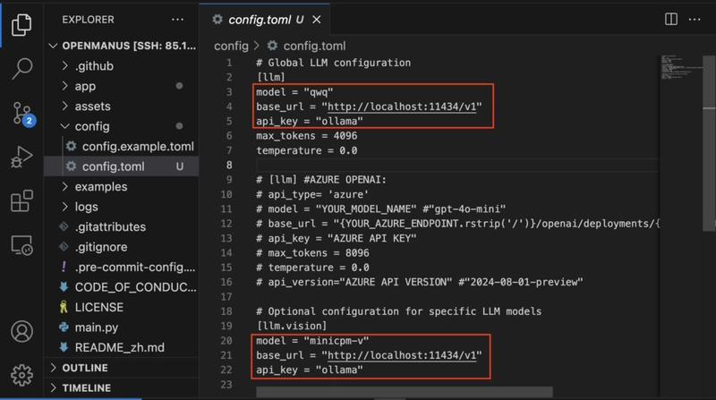Screen dimensions: 716x400
Task: Open the Remote Explorer icon
Action: point(21,245)
